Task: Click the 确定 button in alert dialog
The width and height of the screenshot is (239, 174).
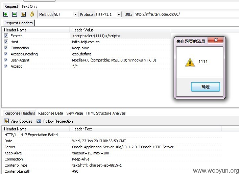Action: click(x=205, y=87)
